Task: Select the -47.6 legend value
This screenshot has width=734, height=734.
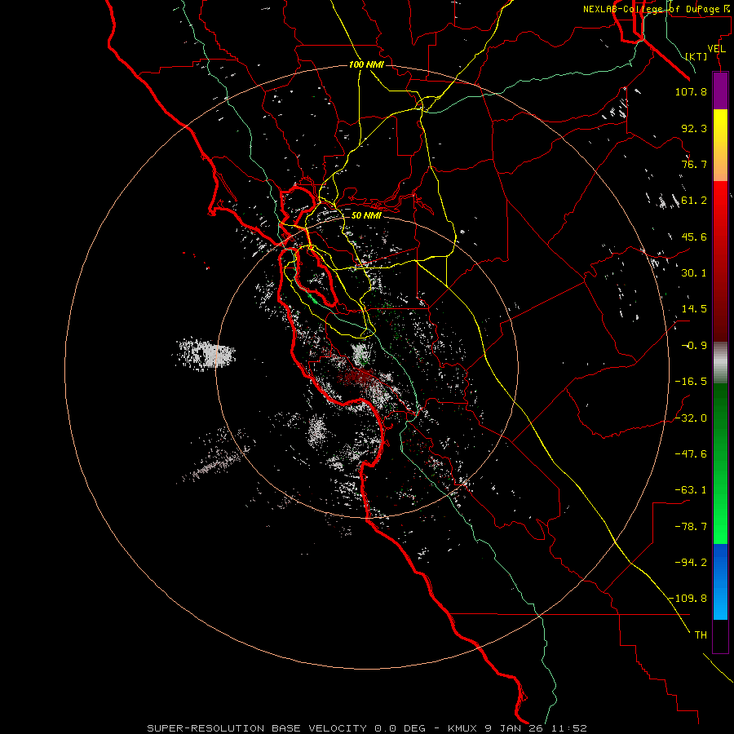Action: pyautogui.click(x=691, y=454)
